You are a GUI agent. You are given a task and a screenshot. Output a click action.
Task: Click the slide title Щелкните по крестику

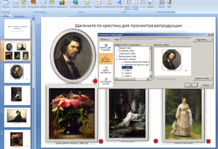tap(128, 26)
